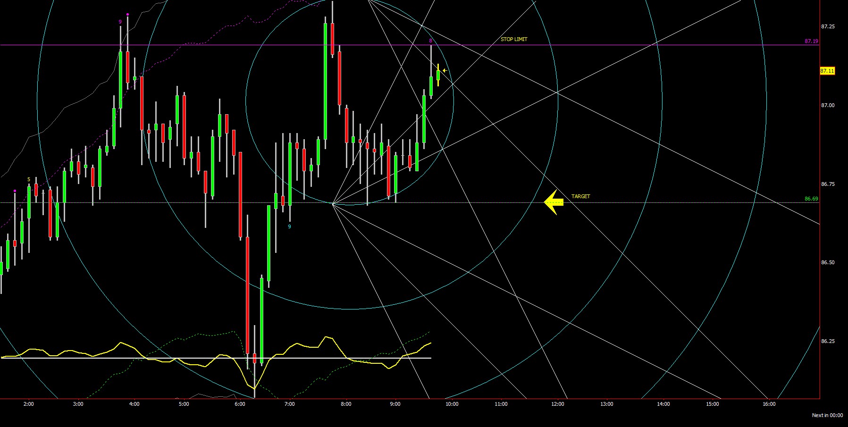Click the large yellow TARGET arrow
This screenshot has height=427, width=848.
[x=554, y=202]
